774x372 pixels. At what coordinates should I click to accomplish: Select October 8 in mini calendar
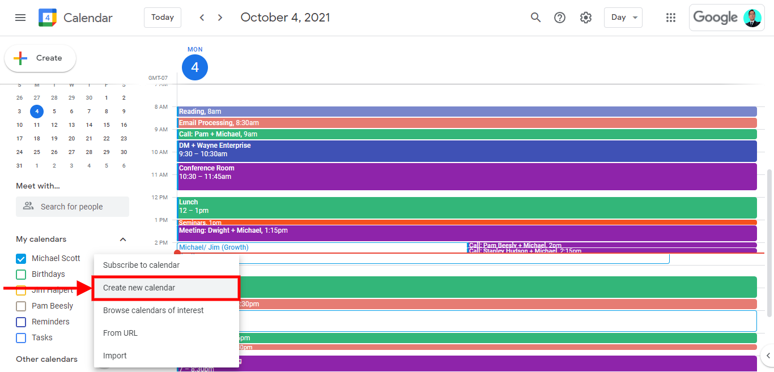[107, 112]
